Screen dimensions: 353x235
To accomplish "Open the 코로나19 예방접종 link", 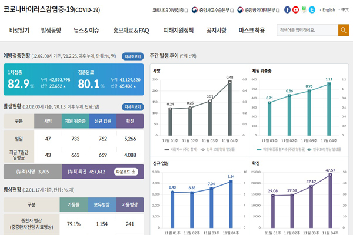I will (x=168, y=10).
